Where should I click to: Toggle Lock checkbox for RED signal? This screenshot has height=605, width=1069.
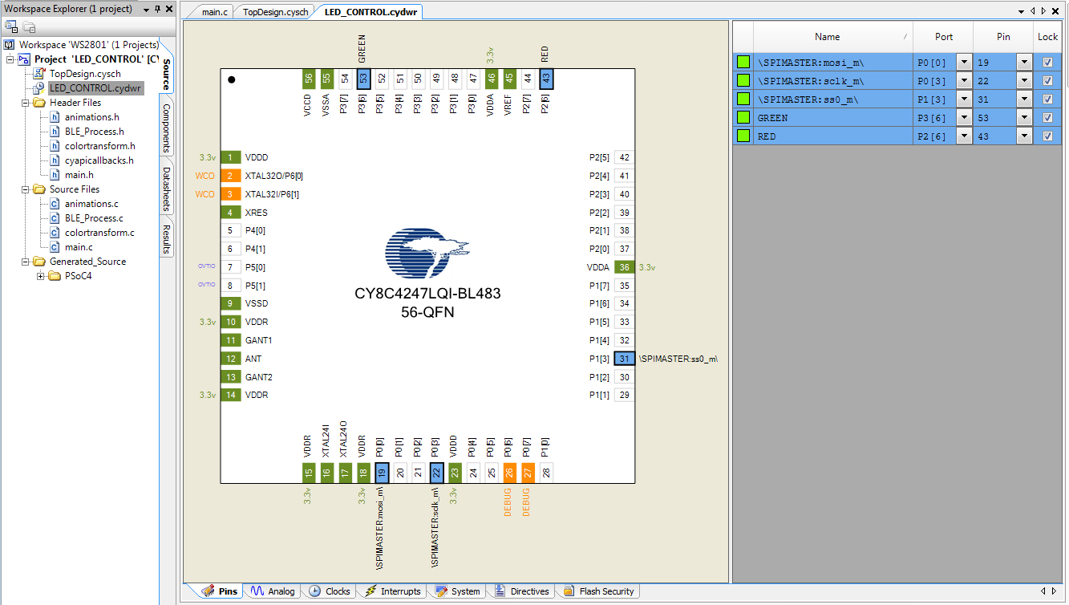pyautogui.click(x=1047, y=136)
